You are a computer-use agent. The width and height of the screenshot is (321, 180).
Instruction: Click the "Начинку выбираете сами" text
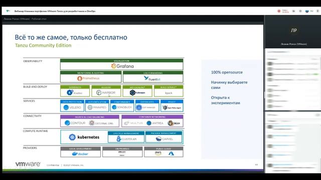tap(229, 85)
